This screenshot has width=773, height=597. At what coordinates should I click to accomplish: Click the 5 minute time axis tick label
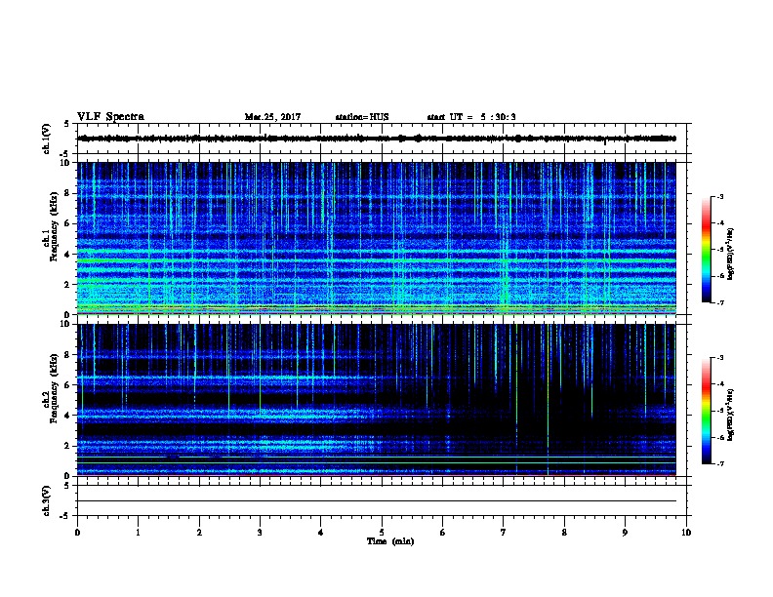click(382, 533)
